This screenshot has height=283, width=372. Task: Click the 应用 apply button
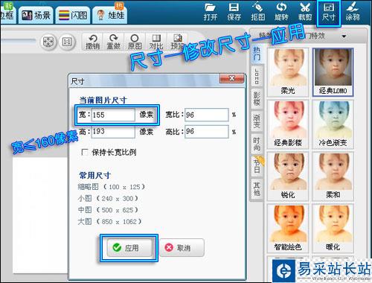click(x=129, y=248)
